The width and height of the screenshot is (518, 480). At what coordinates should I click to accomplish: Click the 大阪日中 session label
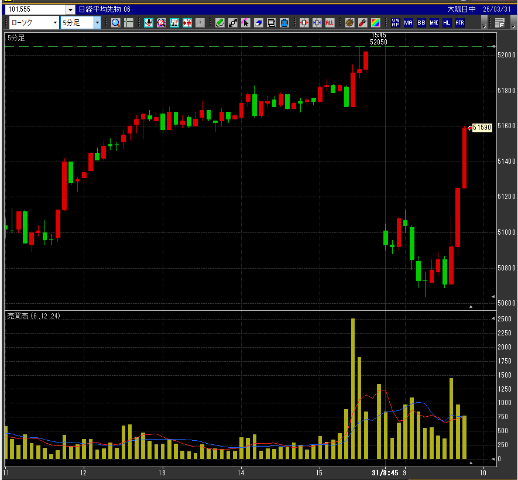click(x=461, y=9)
